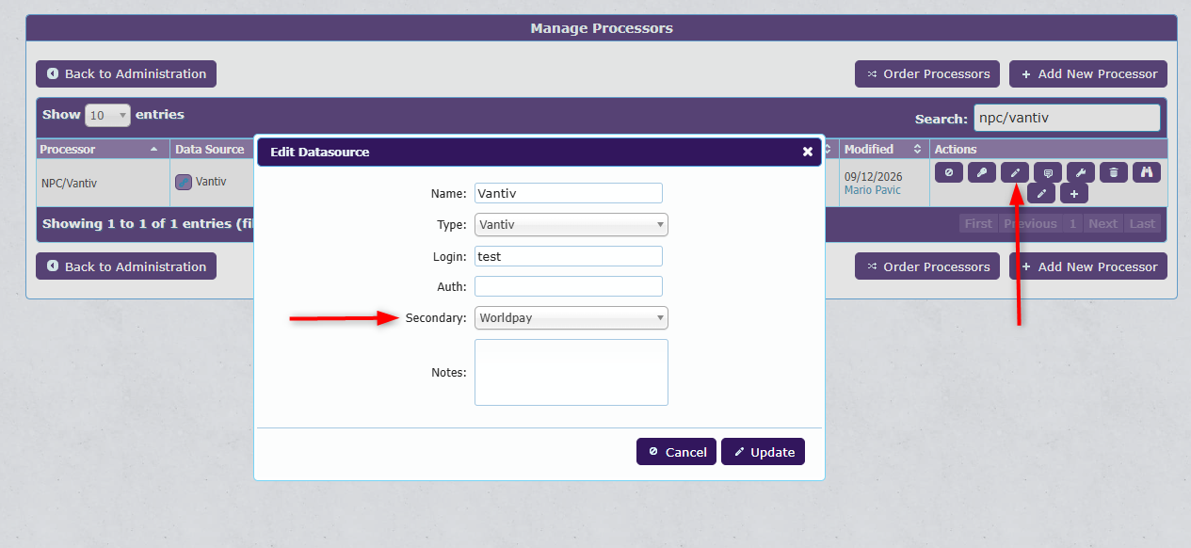Click the bottom Add New Processor button
1191x548 pixels.
pyautogui.click(x=1088, y=266)
